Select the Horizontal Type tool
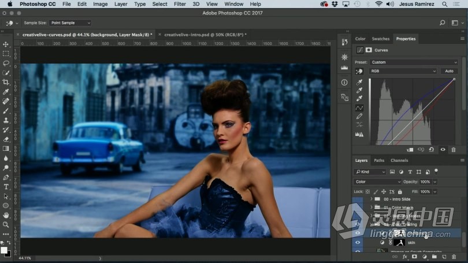This screenshot has height=263, width=468. pos(6,187)
